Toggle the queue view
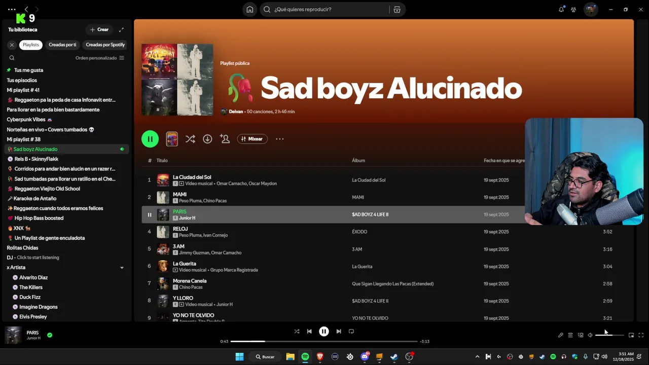 570,335
